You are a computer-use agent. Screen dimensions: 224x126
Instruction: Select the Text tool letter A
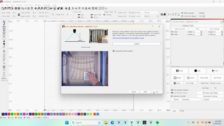pos(4,41)
